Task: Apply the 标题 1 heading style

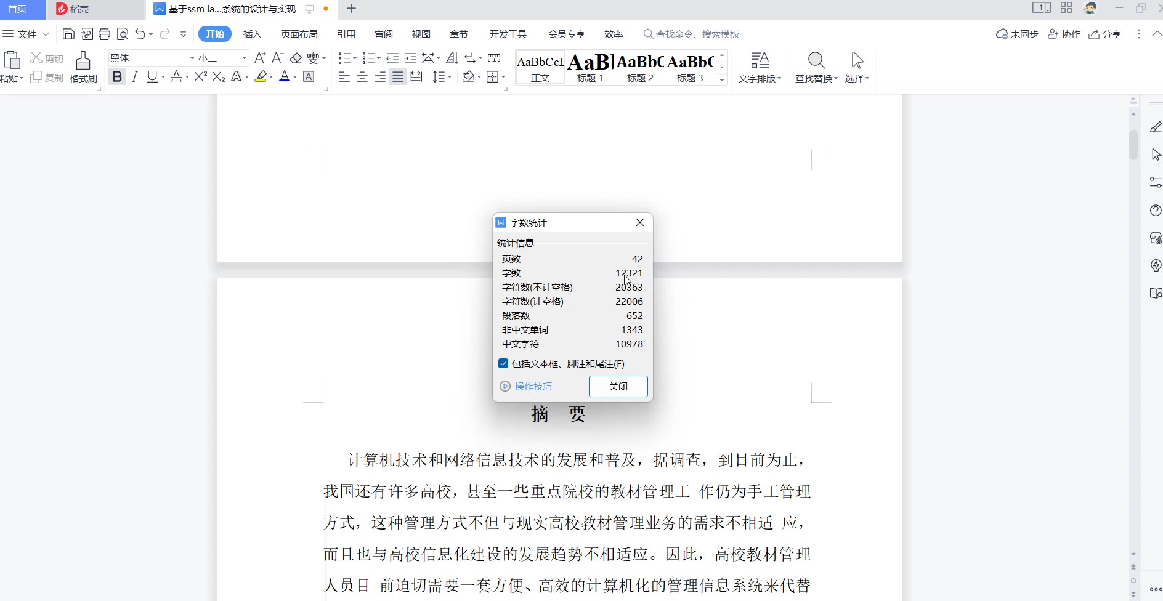Action: coord(590,67)
